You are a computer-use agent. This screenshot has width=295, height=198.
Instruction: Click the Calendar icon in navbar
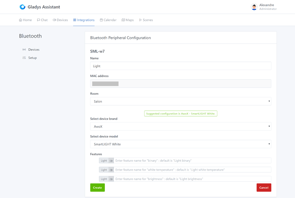101,20
